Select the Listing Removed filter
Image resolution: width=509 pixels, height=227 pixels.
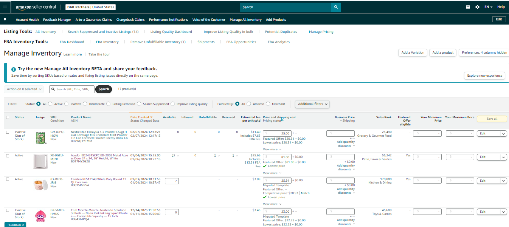pyautogui.click(x=109, y=104)
